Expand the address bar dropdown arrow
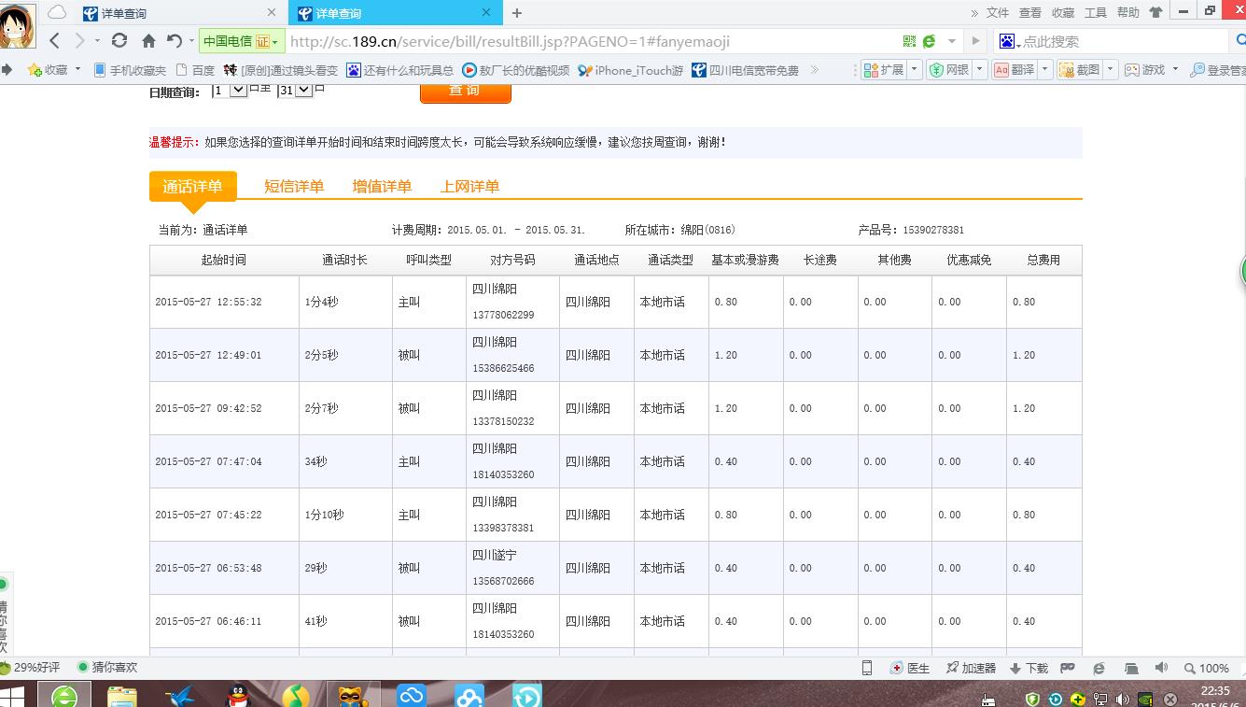This screenshot has height=707, width=1246. [x=951, y=41]
